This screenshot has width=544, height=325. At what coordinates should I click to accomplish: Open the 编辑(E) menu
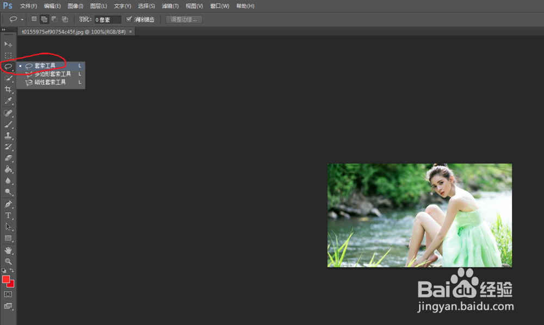click(x=52, y=6)
